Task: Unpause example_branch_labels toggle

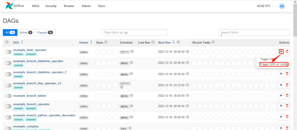Action: click(8, 96)
